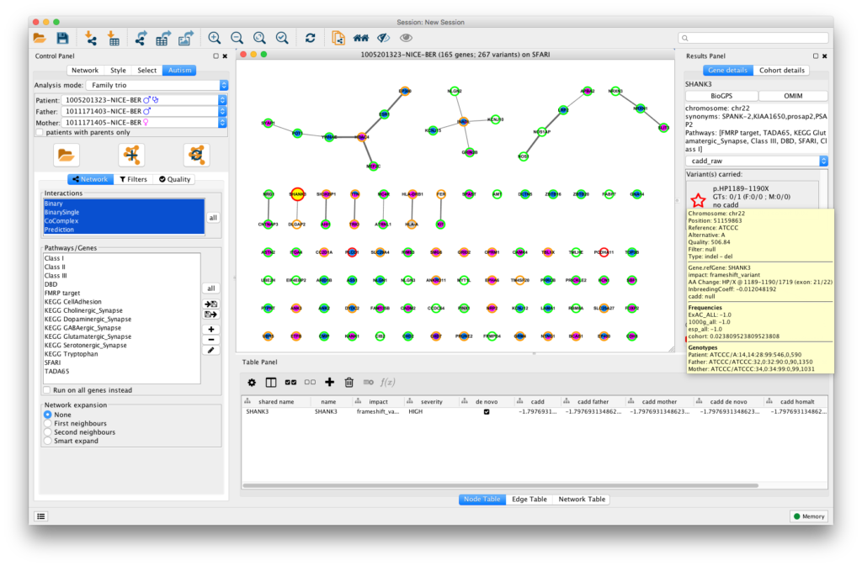Image resolution: width=862 pixels, height=566 pixels.
Task: Click the trash icon in Table Panel
Action: [349, 382]
